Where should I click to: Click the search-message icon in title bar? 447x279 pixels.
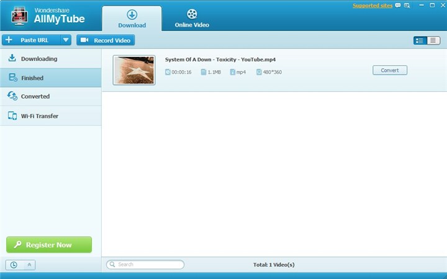pos(407,6)
